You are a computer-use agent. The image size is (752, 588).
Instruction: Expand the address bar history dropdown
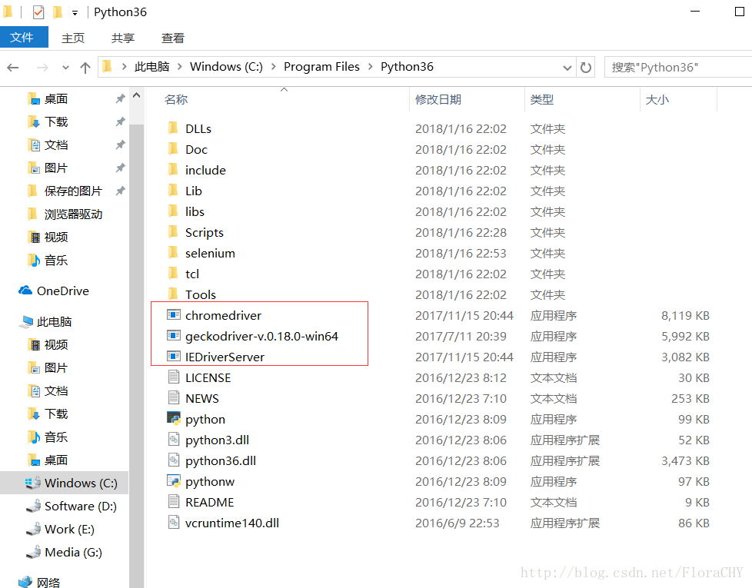(x=567, y=68)
